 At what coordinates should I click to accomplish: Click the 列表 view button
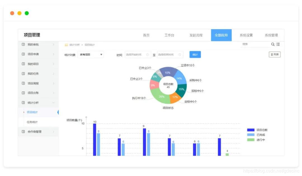click(274, 54)
